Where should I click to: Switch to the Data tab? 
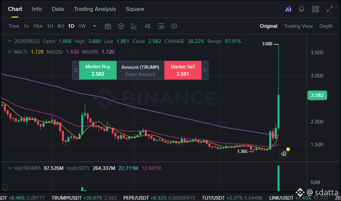coord(58,9)
